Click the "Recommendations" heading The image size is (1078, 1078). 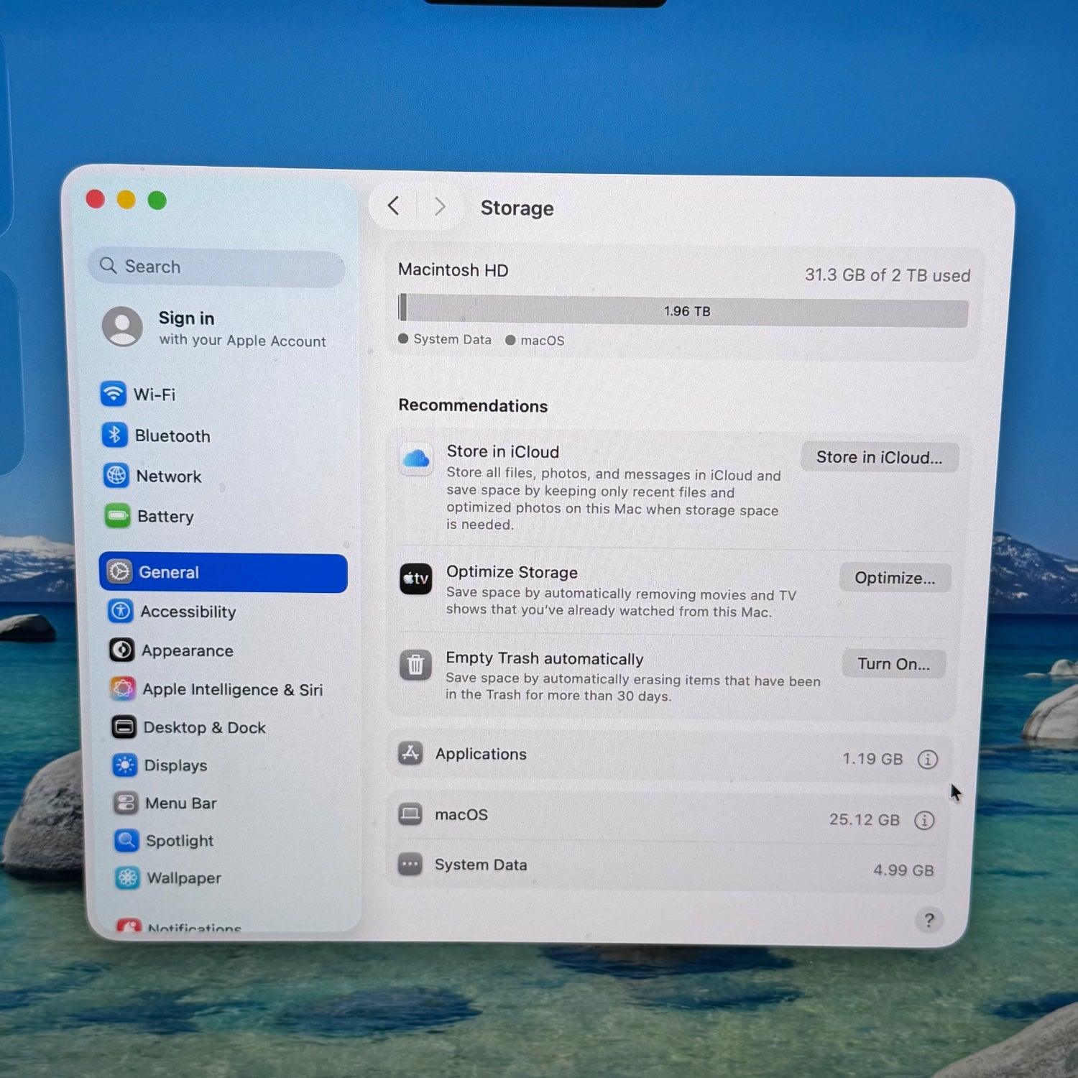pyautogui.click(x=473, y=405)
